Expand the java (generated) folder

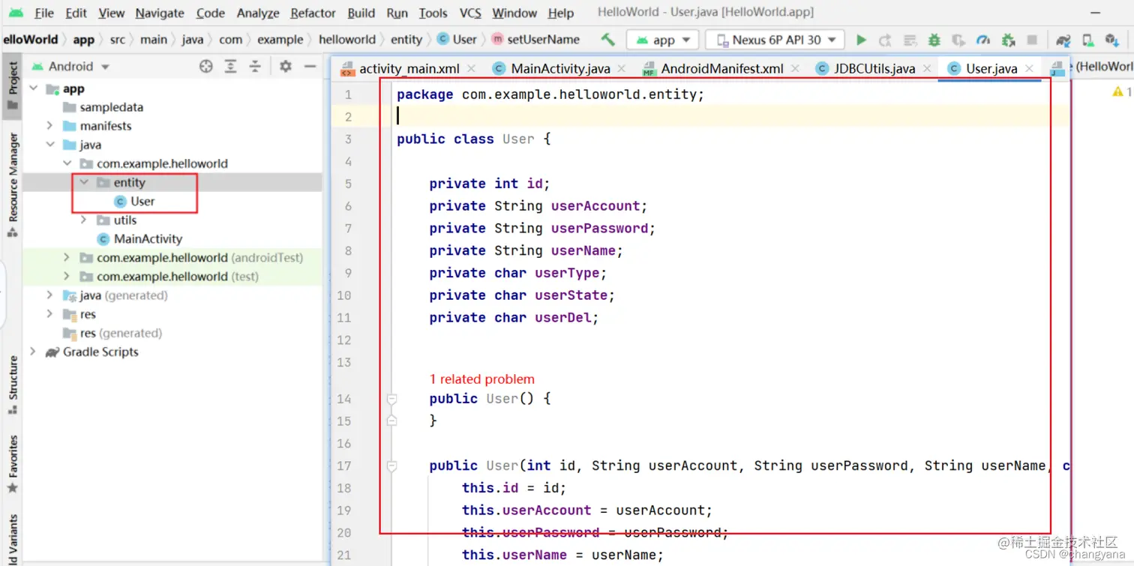[49, 295]
